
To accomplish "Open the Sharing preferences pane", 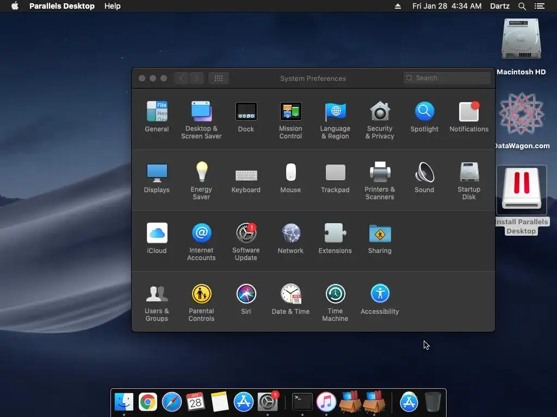I will (380, 238).
